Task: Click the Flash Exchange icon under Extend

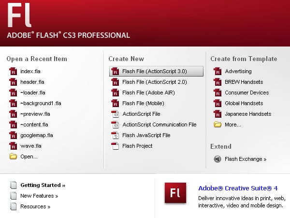Action: click(217, 159)
